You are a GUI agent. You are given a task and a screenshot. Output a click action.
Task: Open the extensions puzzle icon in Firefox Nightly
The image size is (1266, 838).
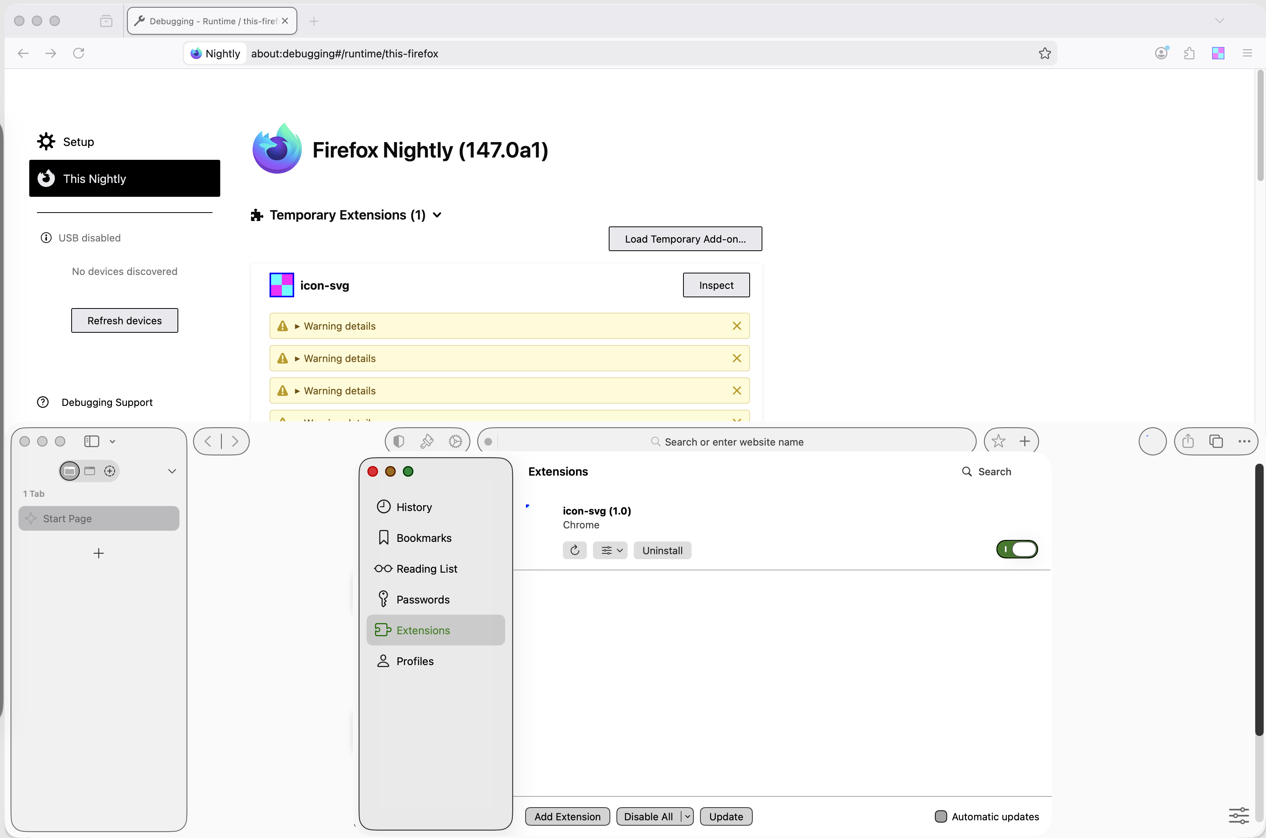click(x=1190, y=53)
